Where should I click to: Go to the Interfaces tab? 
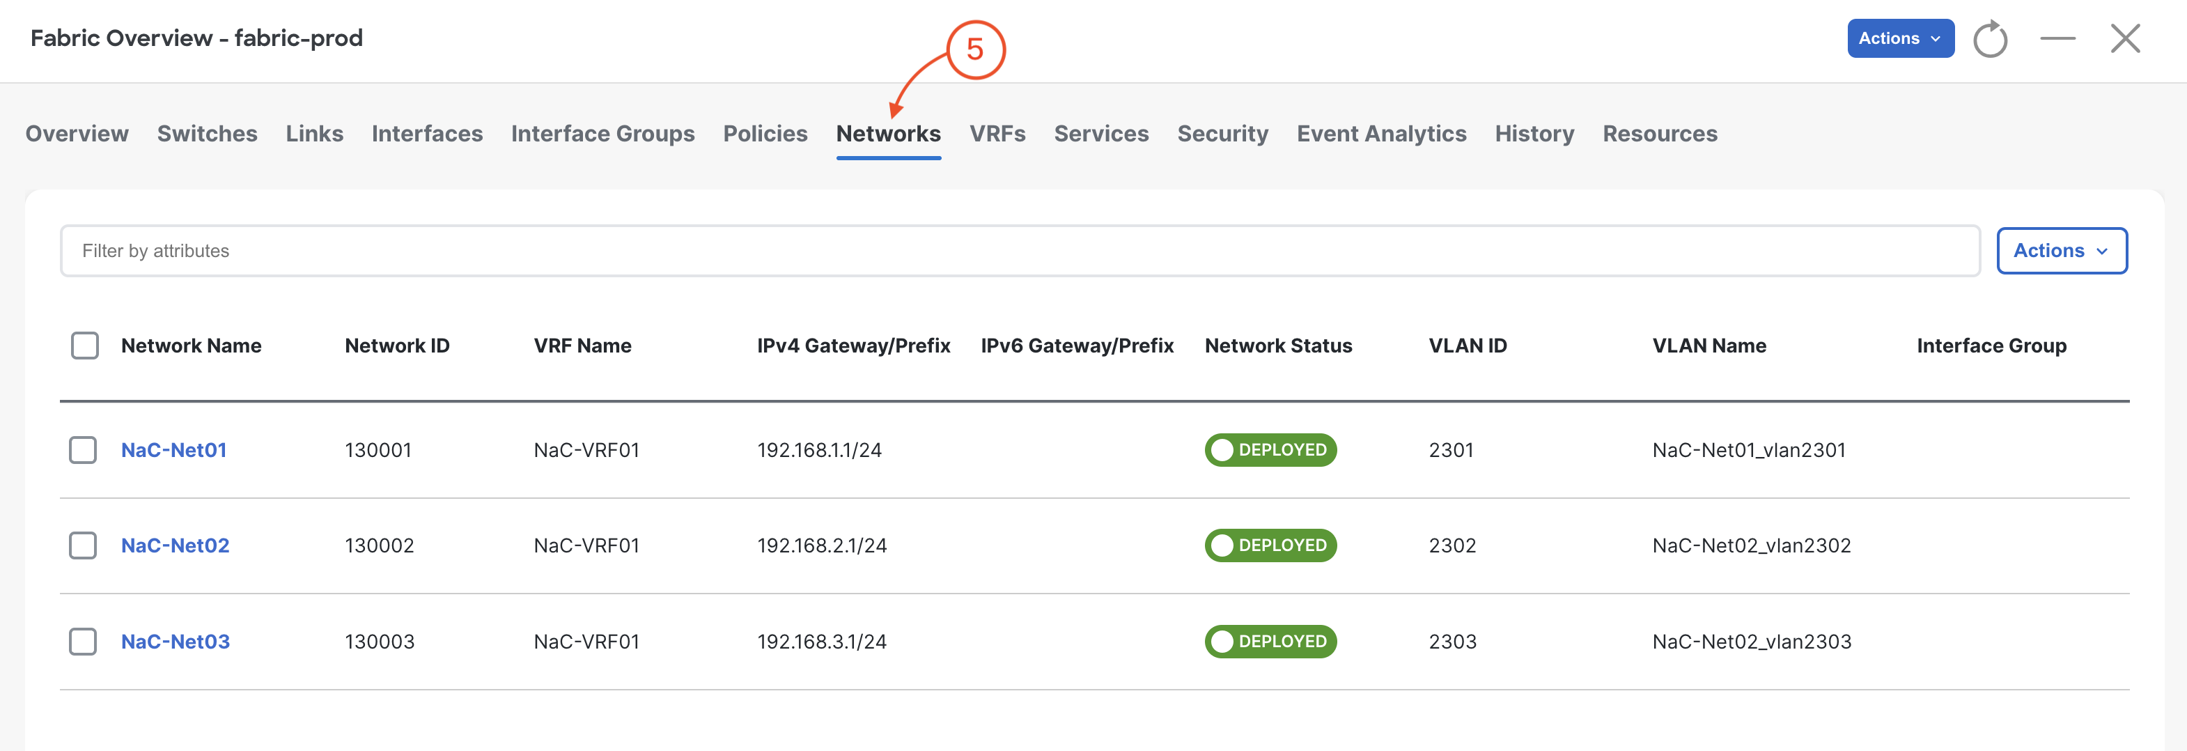click(427, 133)
